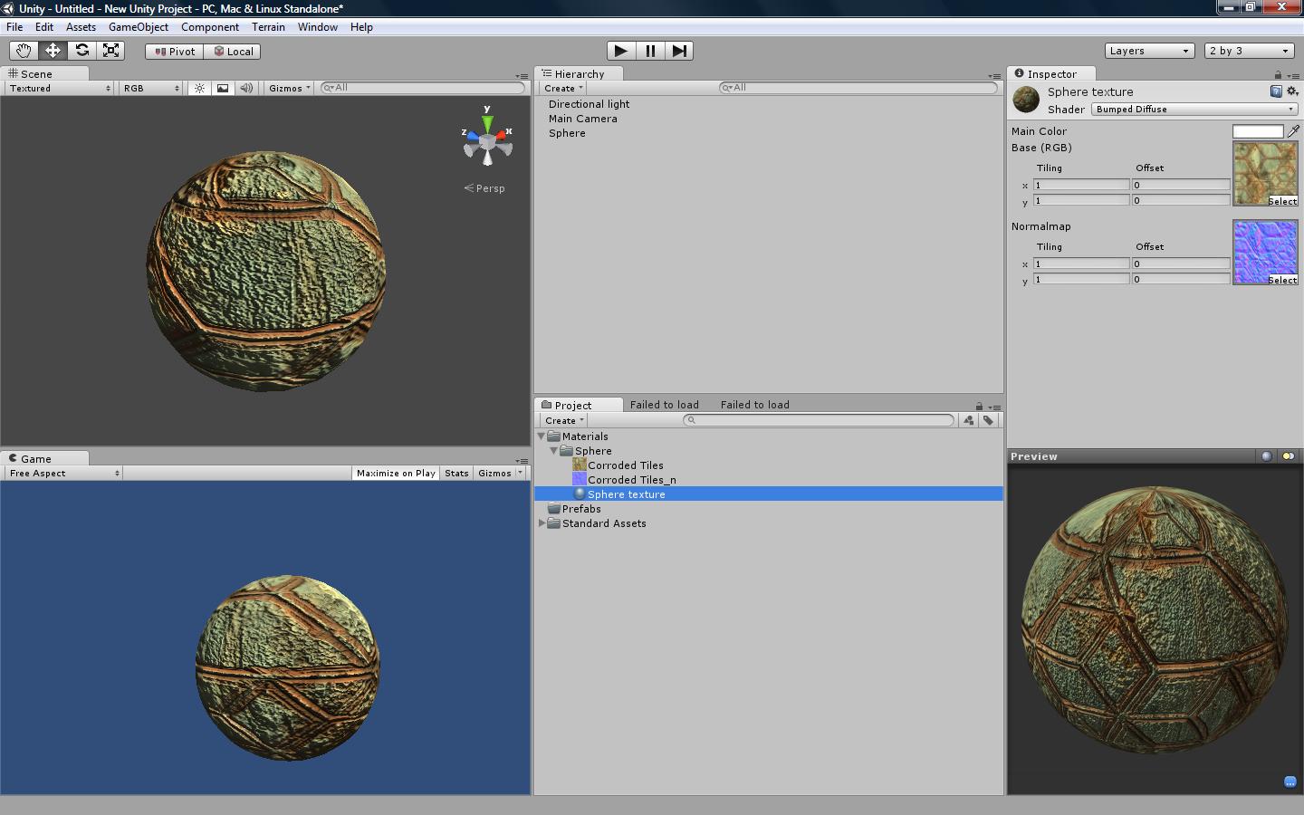Click the Pause button
1304x815 pixels.
pos(650,51)
